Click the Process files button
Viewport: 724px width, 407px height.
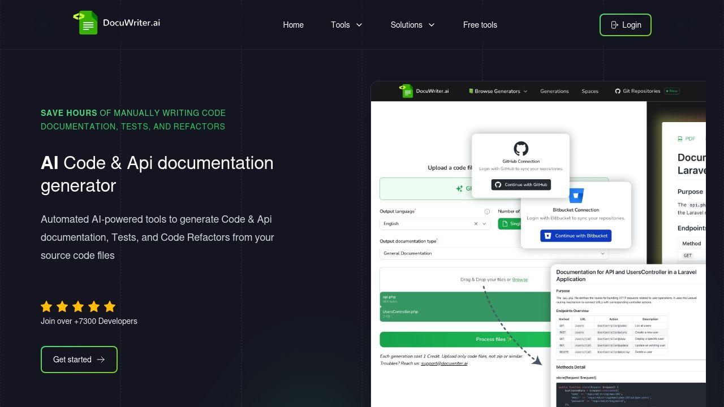[x=465, y=339]
